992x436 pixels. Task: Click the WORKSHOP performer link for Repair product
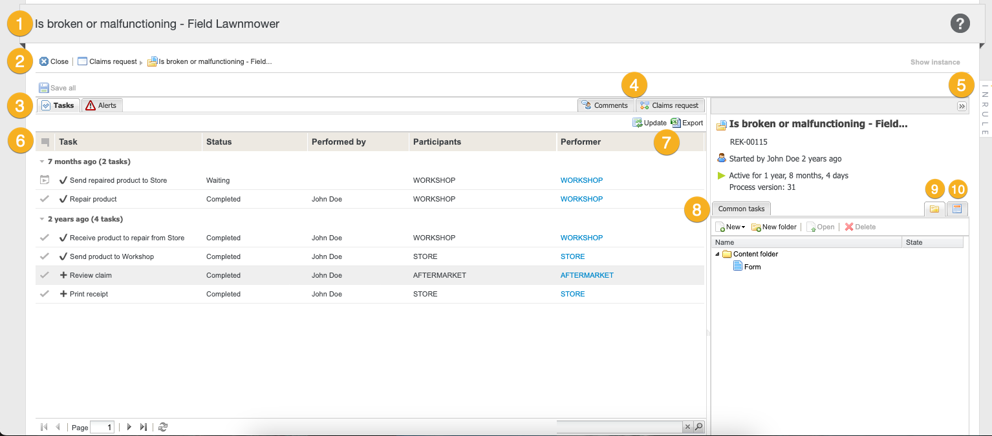[581, 199]
